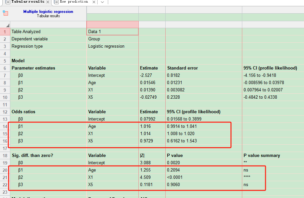Click the Dependent variable label
The image size is (304, 198).
[x=30, y=39]
